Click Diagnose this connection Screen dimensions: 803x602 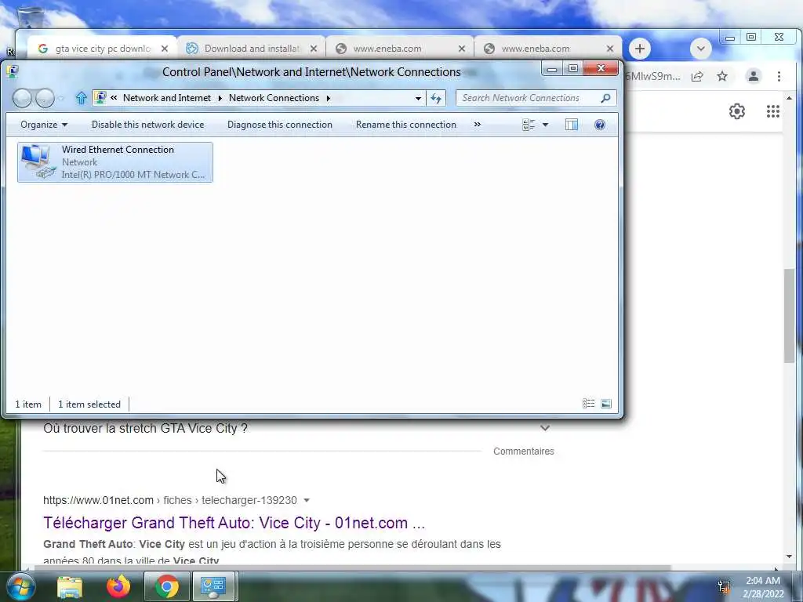coord(280,125)
